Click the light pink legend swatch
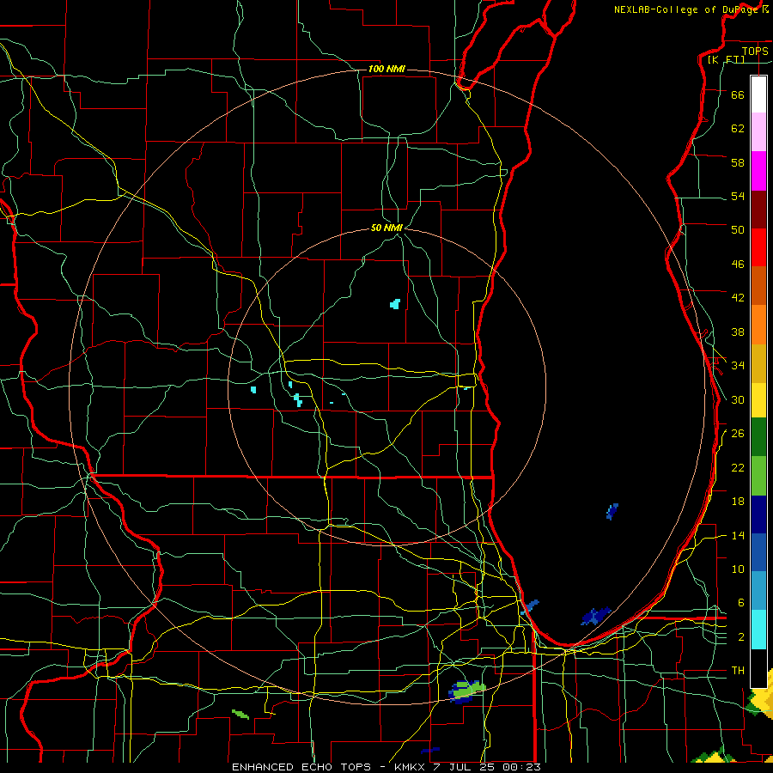Image resolution: width=773 pixels, height=773 pixels. pyautogui.click(x=758, y=131)
